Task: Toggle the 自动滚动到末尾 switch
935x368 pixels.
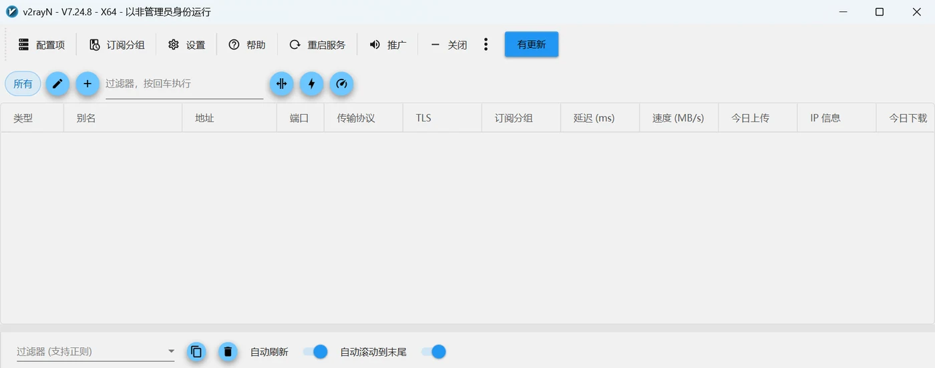Action: pyautogui.click(x=433, y=351)
